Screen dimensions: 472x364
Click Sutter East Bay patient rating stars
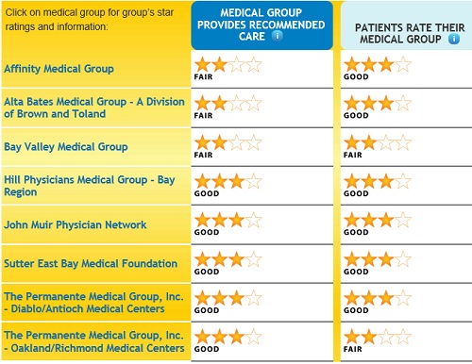click(x=378, y=259)
